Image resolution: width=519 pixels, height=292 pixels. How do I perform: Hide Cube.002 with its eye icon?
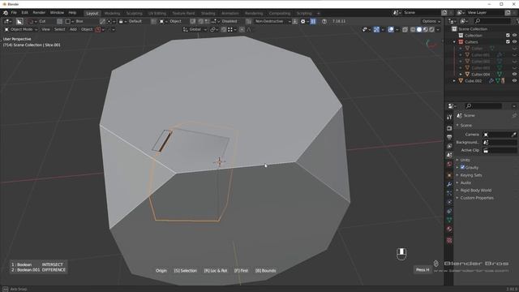point(514,81)
